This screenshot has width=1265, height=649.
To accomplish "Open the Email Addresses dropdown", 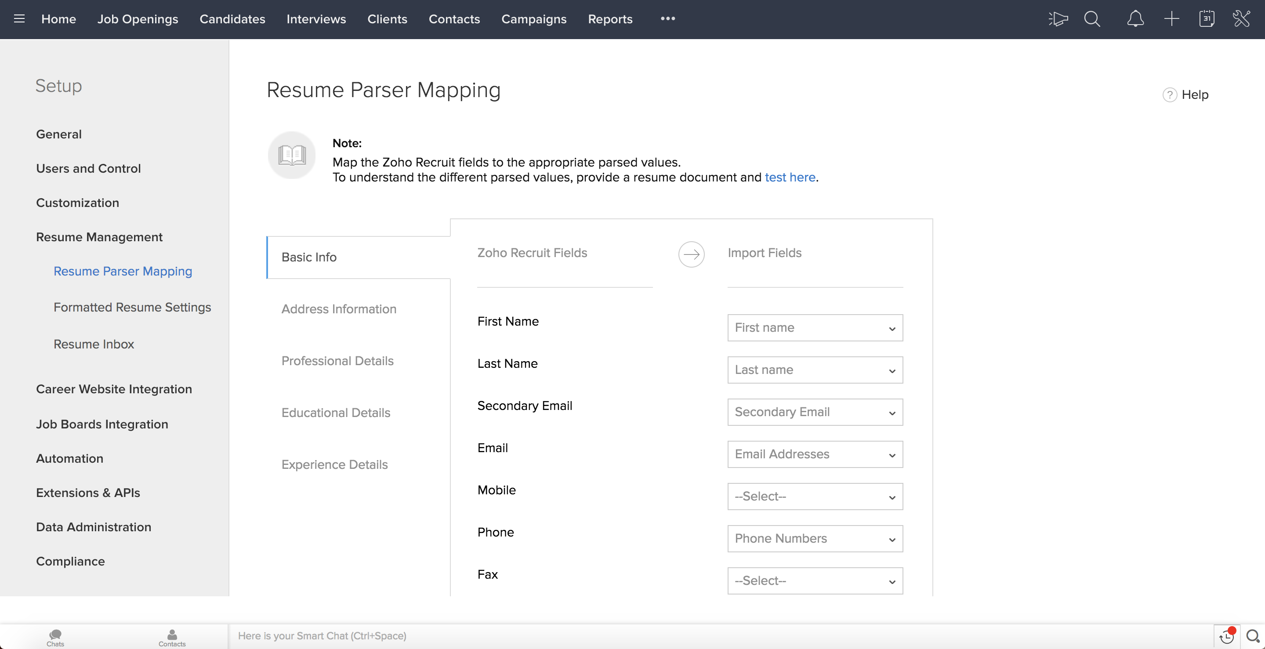I will [815, 454].
